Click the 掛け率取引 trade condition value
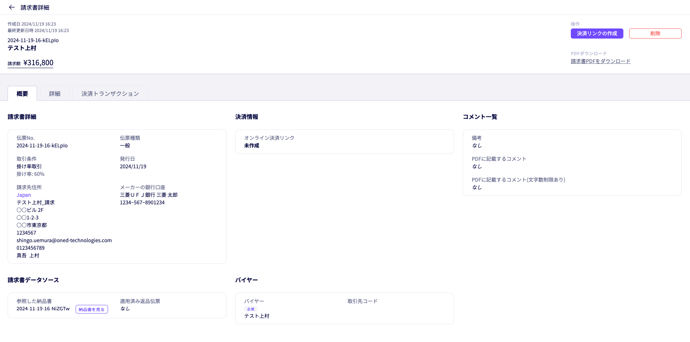690x342 pixels. click(29, 166)
